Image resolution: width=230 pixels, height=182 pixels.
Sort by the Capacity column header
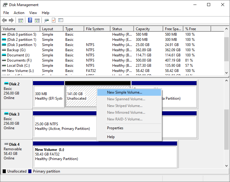tap(142, 29)
